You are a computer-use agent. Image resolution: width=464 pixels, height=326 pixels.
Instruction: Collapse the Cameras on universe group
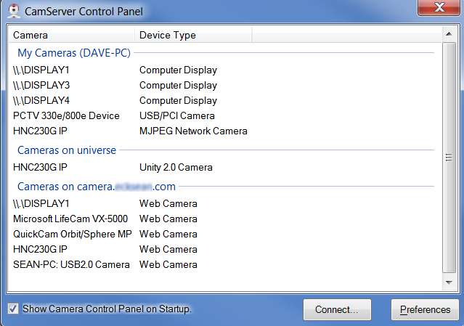pyautogui.click(x=66, y=150)
